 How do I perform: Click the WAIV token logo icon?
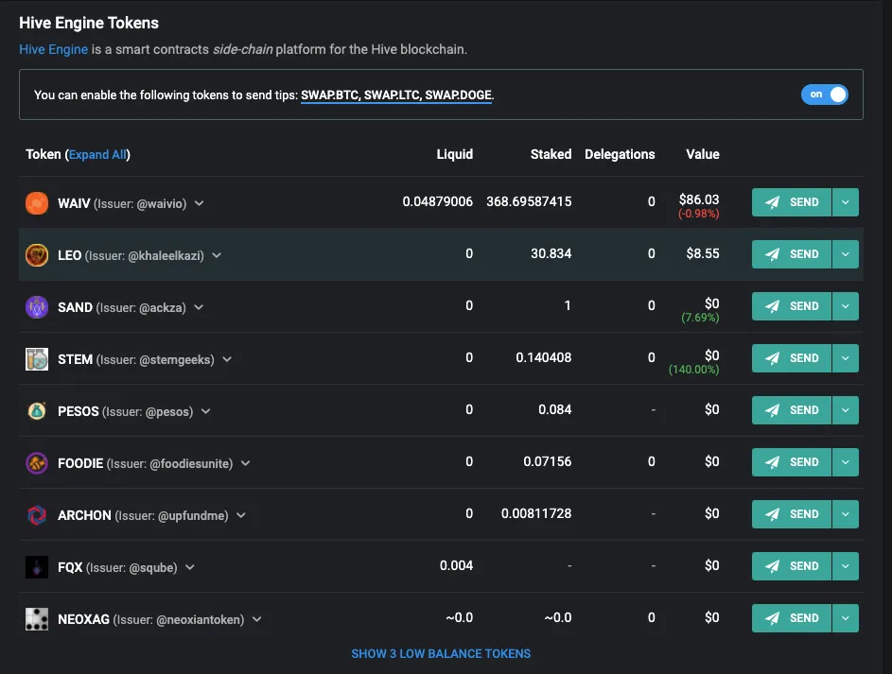pyautogui.click(x=37, y=203)
